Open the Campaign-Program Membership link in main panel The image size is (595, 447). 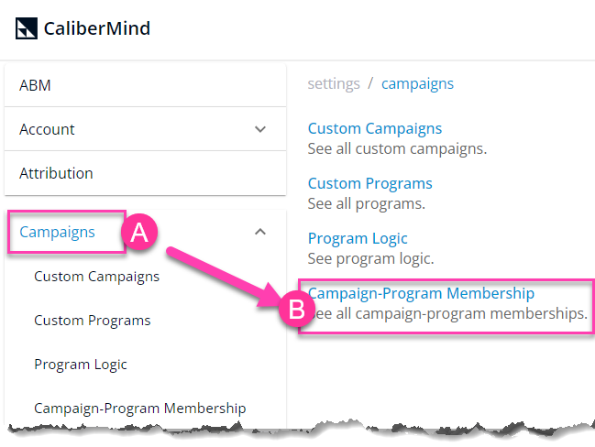pos(421,293)
